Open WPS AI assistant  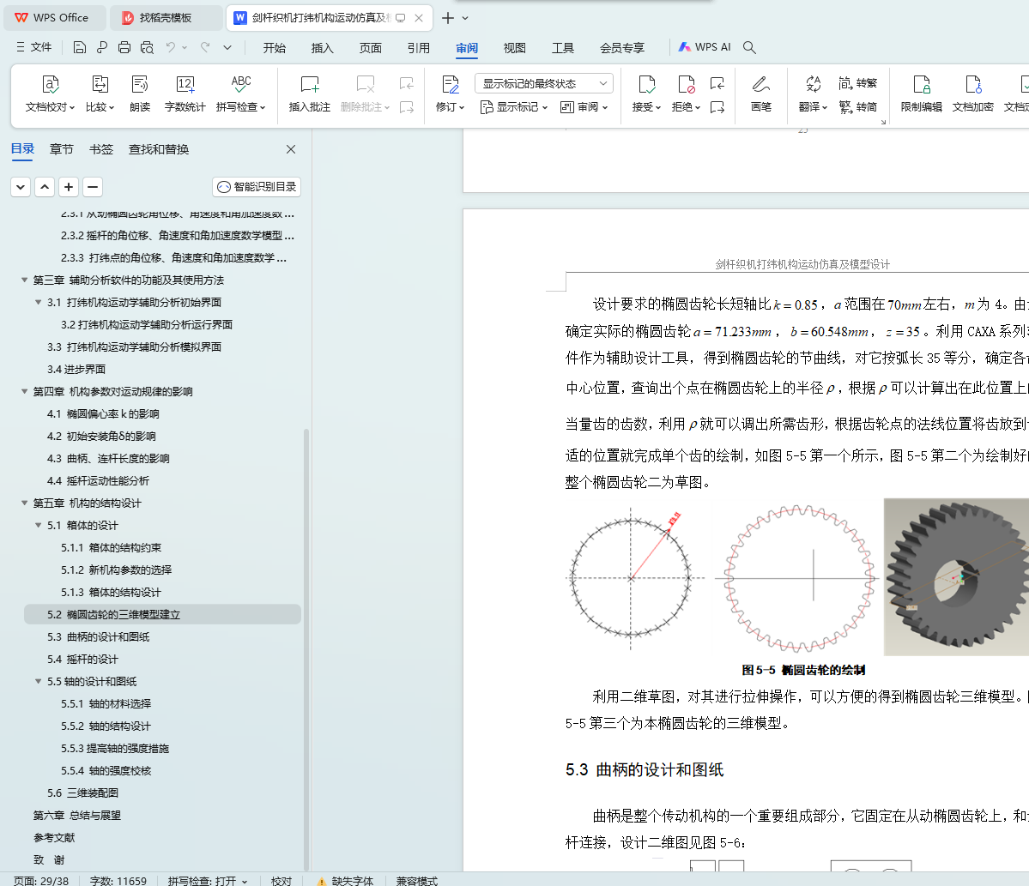(704, 47)
